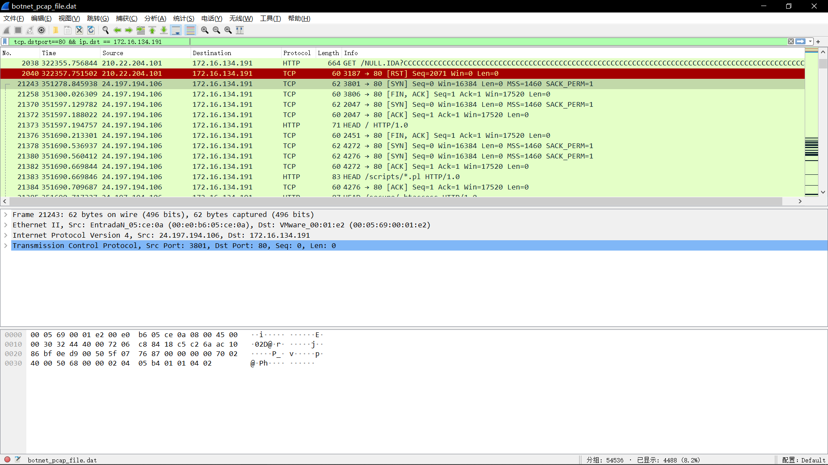828x465 pixels.
Task: Sort packets by the Source column header
Action: (146, 53)
